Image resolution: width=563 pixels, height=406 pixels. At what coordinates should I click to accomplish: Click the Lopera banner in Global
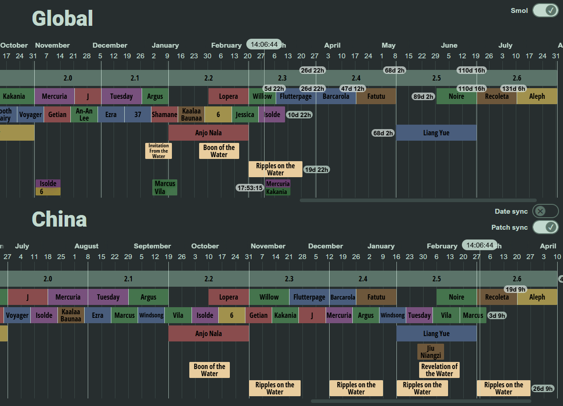pos(228,96)
